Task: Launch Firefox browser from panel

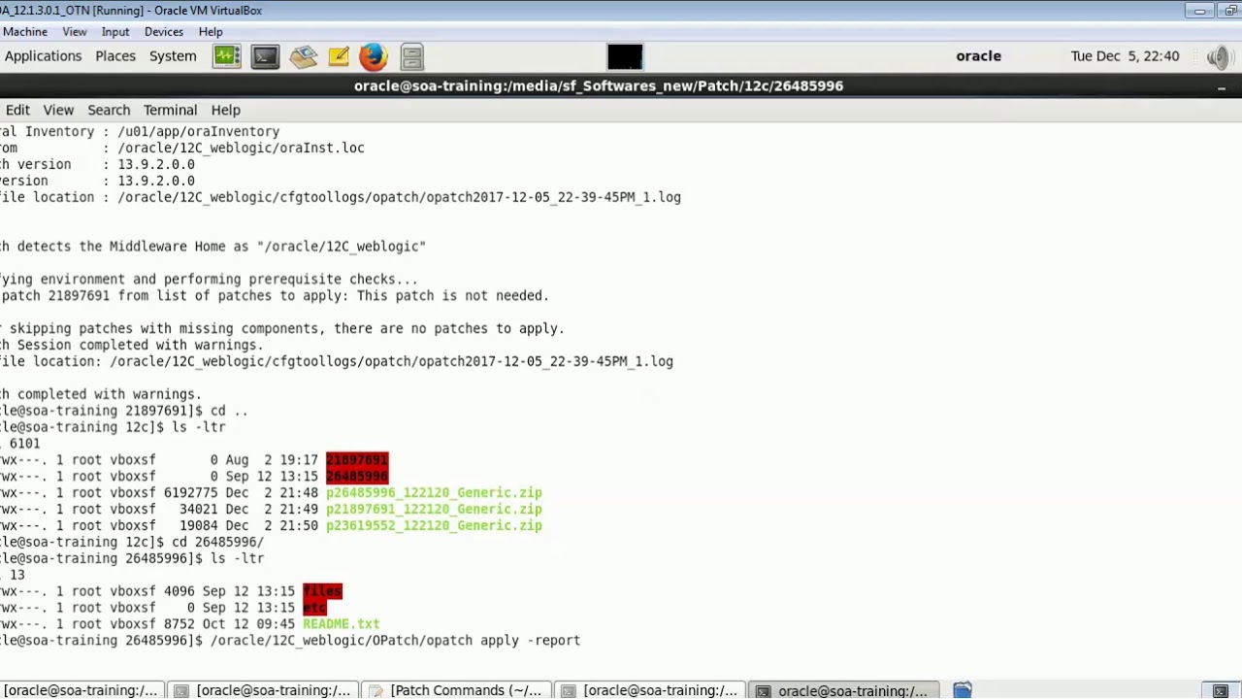Action: pyautogui.click(x=374, y=56)
